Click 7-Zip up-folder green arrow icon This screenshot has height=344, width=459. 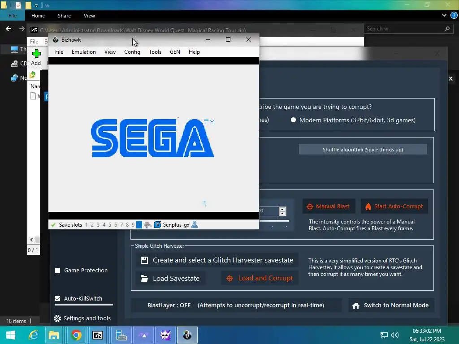[x=32, y=75]
